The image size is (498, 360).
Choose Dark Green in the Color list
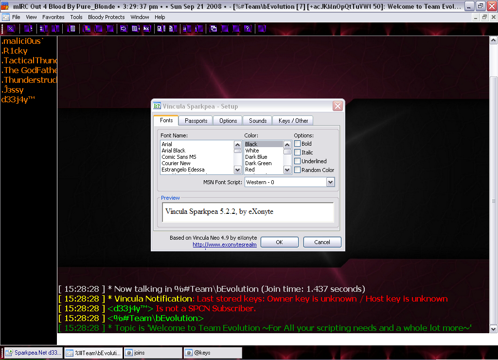coord(263,163)
